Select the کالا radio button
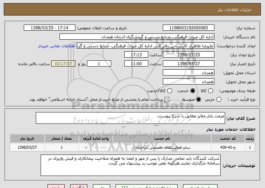The height and width of the screenshot is (188, 265). tap(210, 91)
